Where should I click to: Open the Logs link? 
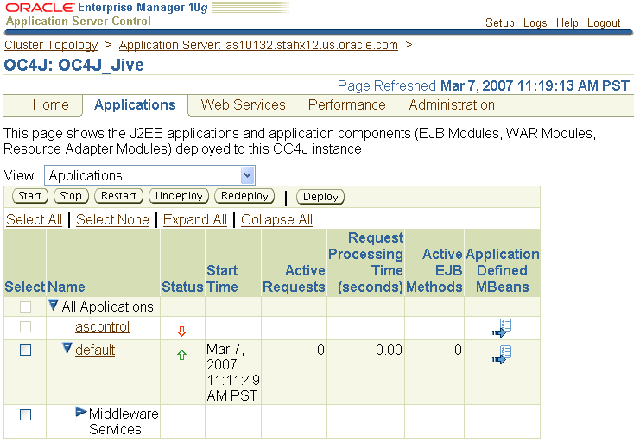pyautogui.click(x=535, y=22)
